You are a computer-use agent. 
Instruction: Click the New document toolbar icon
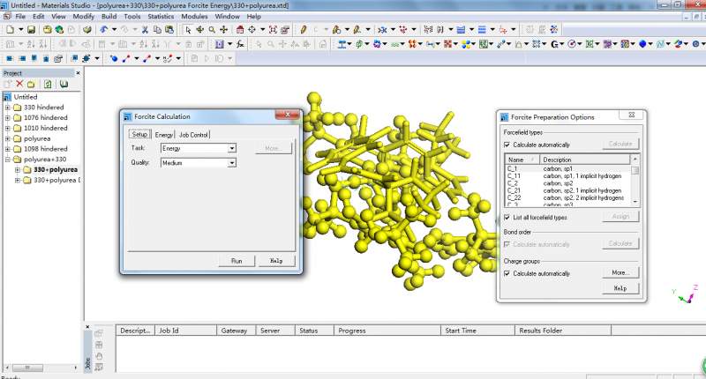tap(10, 30)
